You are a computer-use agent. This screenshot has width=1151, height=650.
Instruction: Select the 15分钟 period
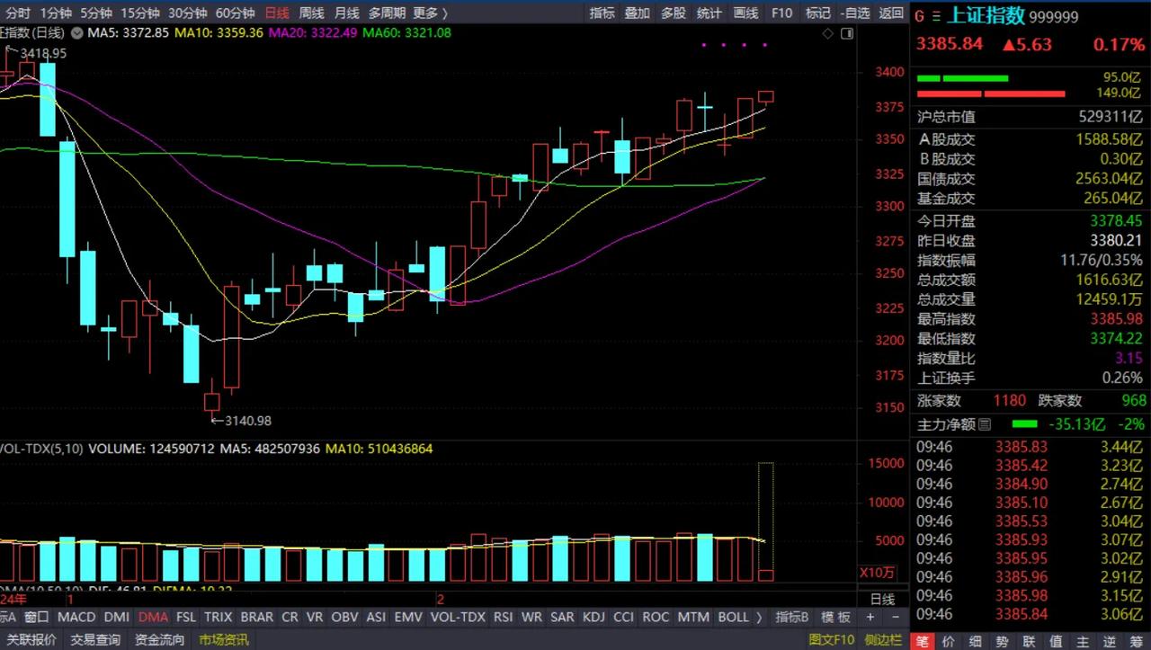[x=140, y=13]
